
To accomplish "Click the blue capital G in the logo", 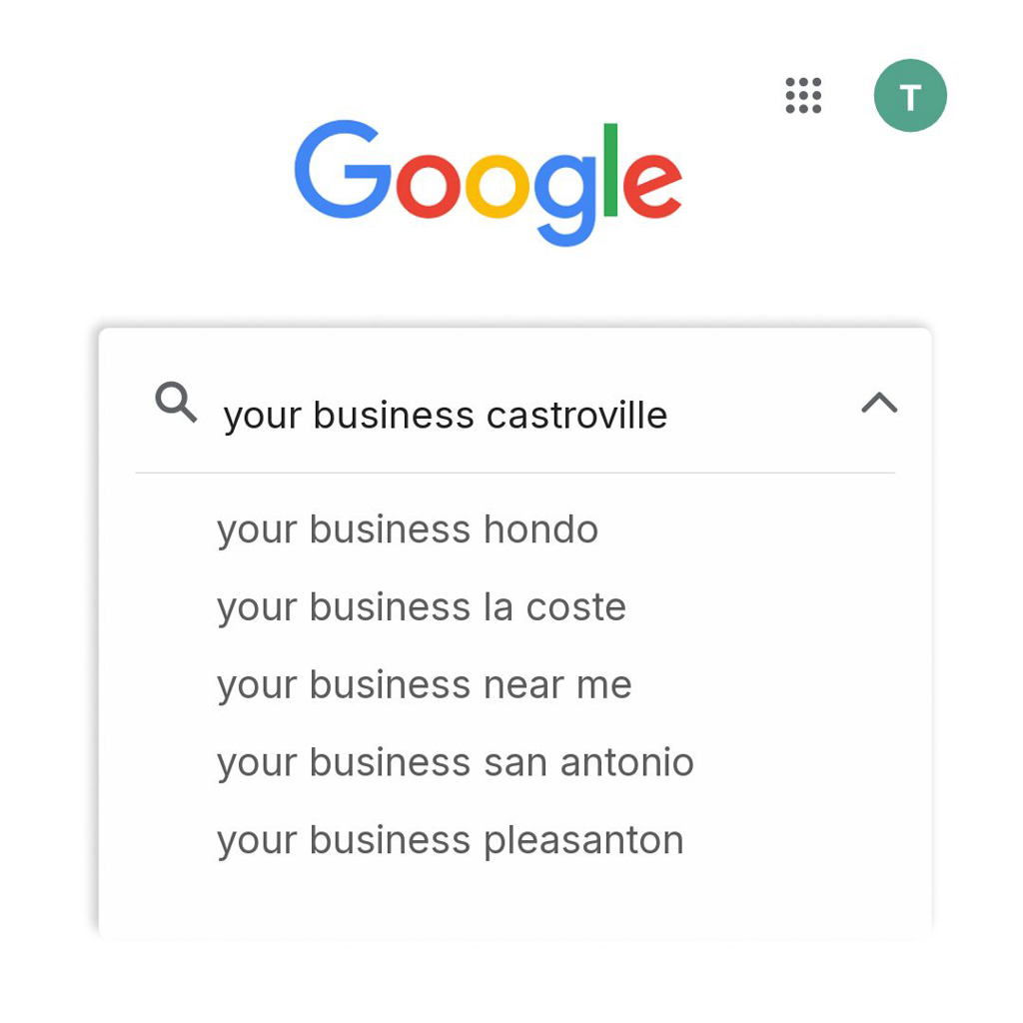I will 342,170.
